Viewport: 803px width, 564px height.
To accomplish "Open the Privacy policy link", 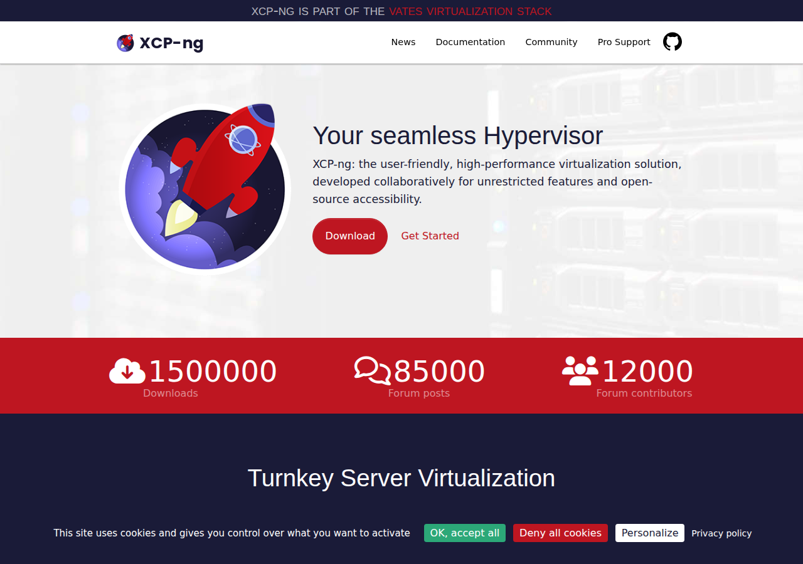I will pos(721,533).
